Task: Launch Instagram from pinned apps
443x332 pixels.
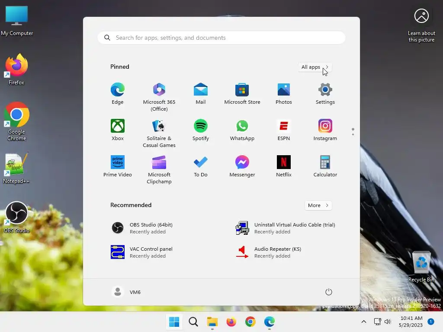Action: click(x=325, y=130)
